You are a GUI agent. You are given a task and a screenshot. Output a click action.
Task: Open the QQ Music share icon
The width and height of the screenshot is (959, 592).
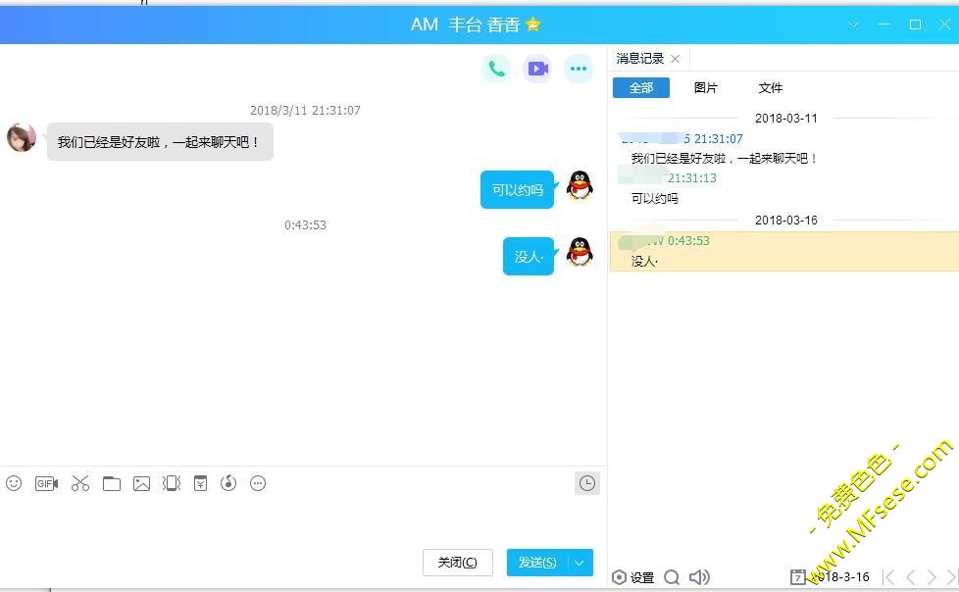(x=228, y=483)
